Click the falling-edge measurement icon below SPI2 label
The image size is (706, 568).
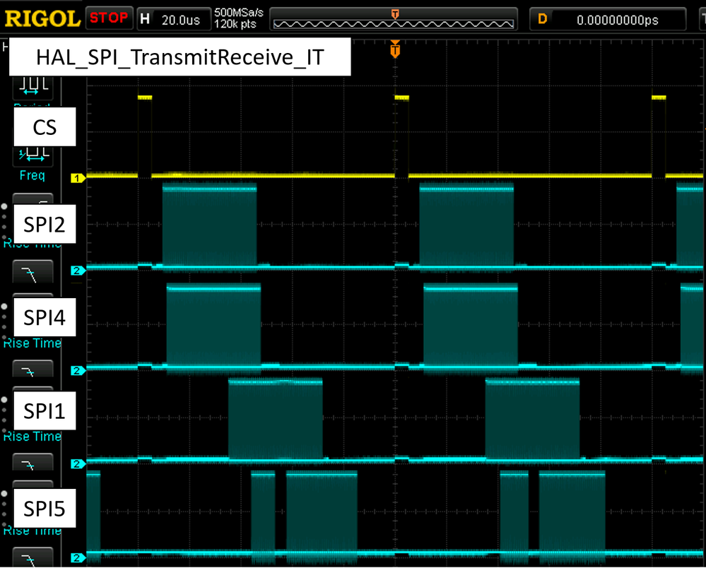pyautogui.click(x=32, y=271)
